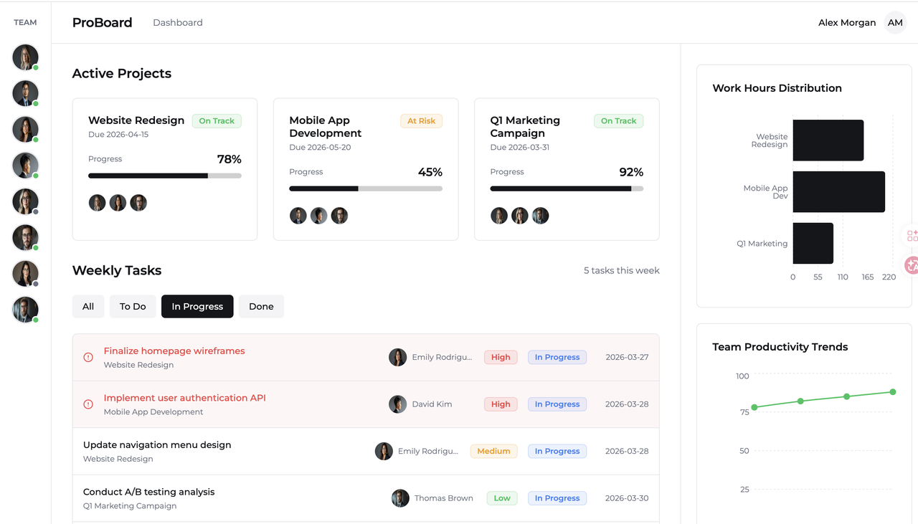
Task: Select the last team member avatar in sidebar
Action: [x=25, y=310]
